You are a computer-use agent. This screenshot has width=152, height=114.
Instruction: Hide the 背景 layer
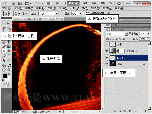point(107,64)
